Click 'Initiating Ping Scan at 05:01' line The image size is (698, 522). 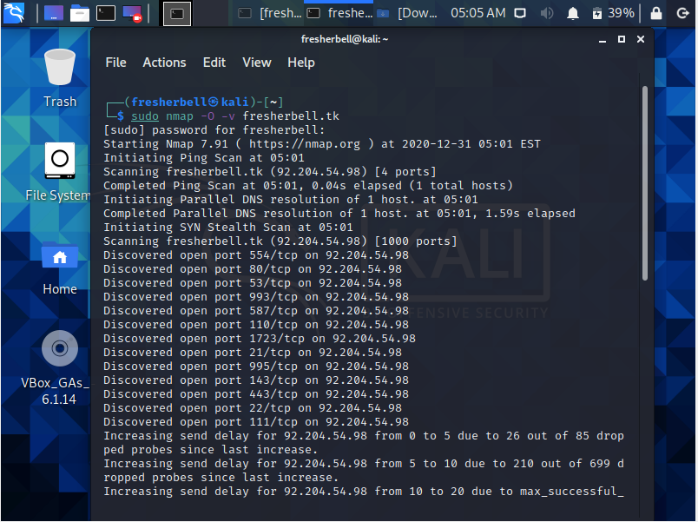204,158
